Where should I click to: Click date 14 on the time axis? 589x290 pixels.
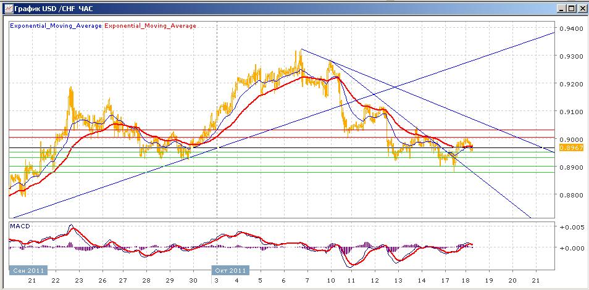(x=422, y=281)
